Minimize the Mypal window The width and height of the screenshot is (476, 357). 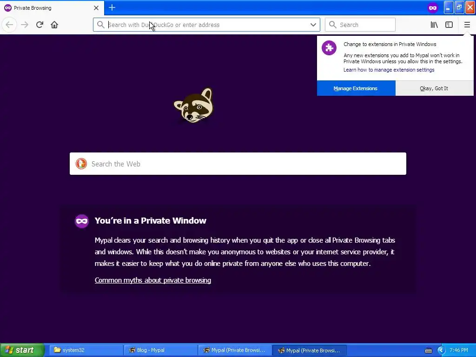click(x=449, y=8)
